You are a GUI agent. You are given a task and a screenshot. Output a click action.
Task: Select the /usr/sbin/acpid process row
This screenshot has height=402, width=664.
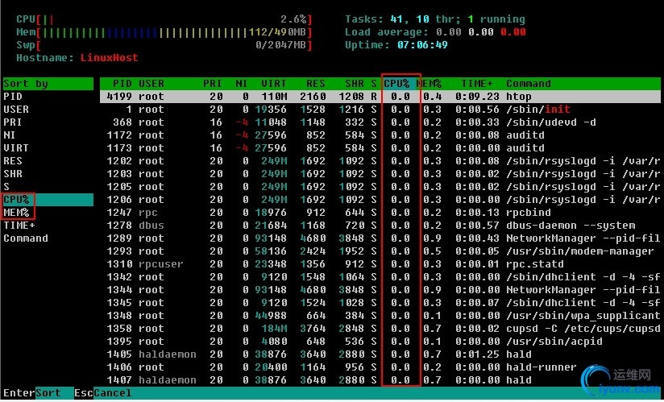(x=380, y=342)
